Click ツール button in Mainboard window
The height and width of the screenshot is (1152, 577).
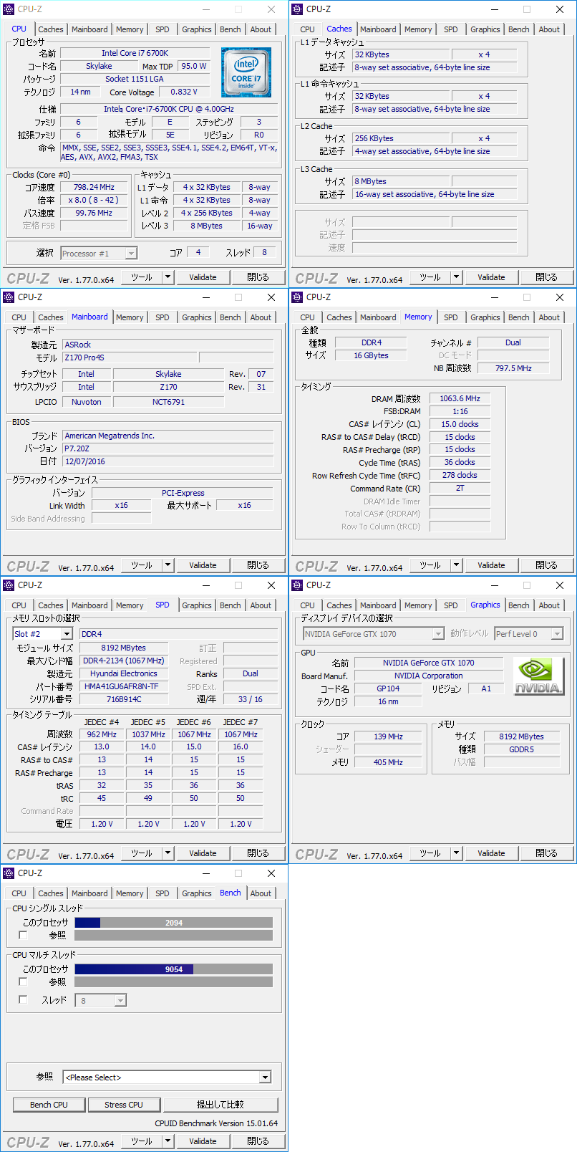(x=142, y=565)
